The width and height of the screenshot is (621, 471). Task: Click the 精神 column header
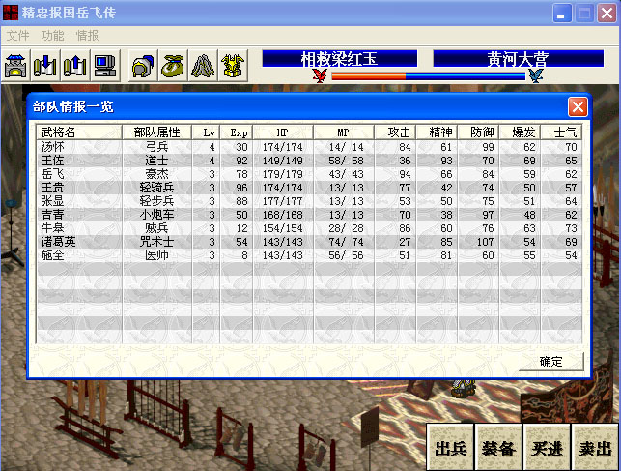(x=437, y=132)
